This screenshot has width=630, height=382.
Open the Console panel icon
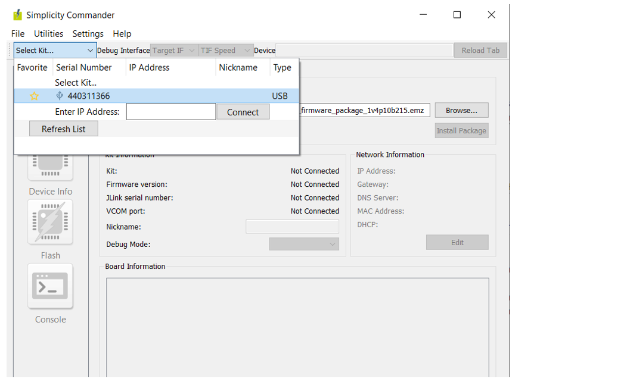click(x=50, y=286)
